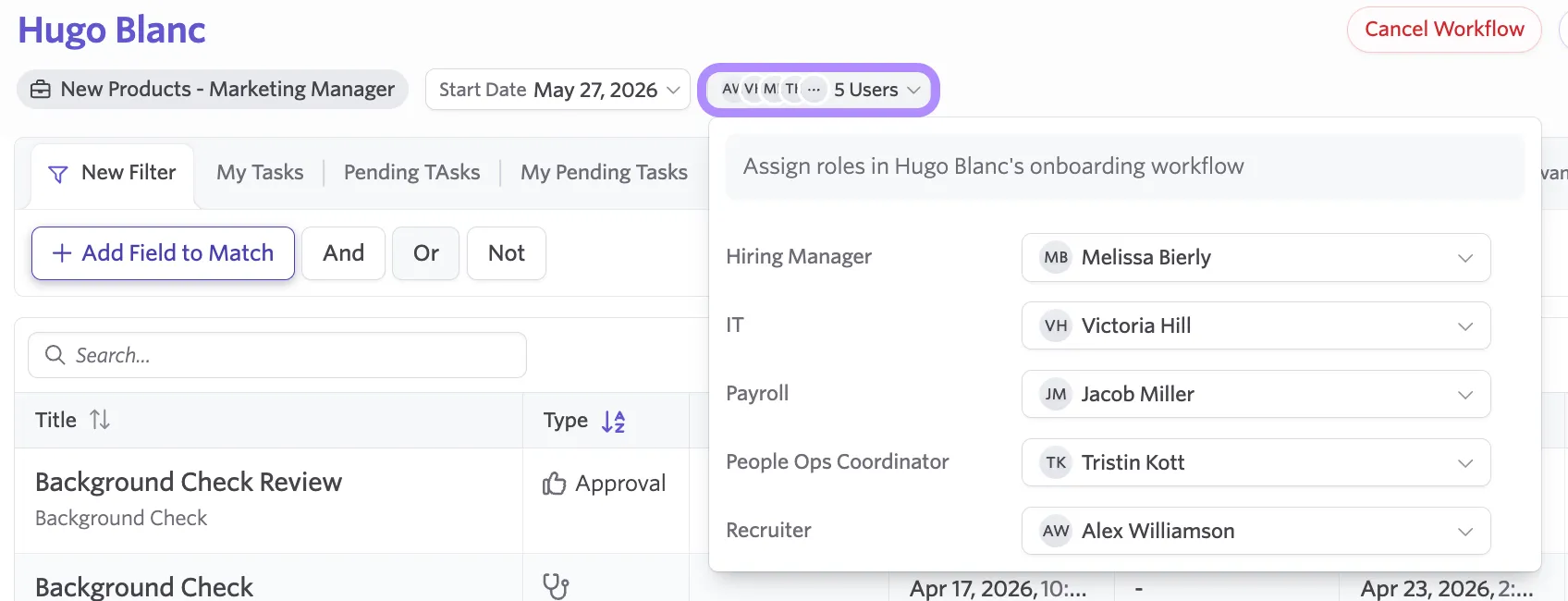This screenshot has width=1568, height=601.
Task: Click the Background Check Review title
Action: 189,483
